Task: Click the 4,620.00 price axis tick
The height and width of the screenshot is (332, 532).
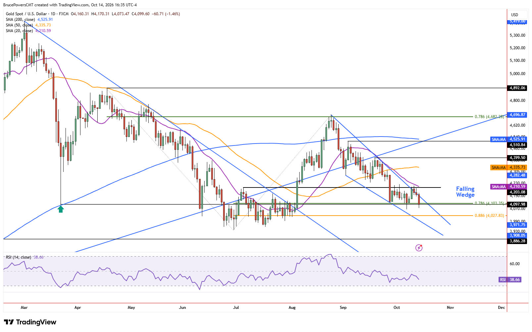Action: point(517,125)
